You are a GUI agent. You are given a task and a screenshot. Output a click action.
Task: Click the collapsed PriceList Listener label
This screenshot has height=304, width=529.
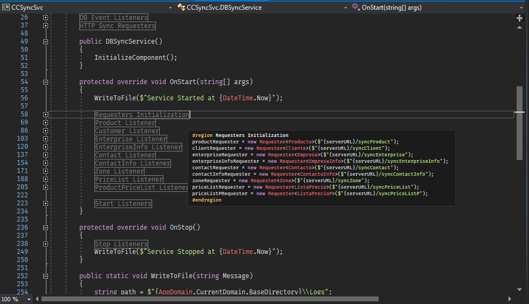pyautogui.click(x=129, y=179)
